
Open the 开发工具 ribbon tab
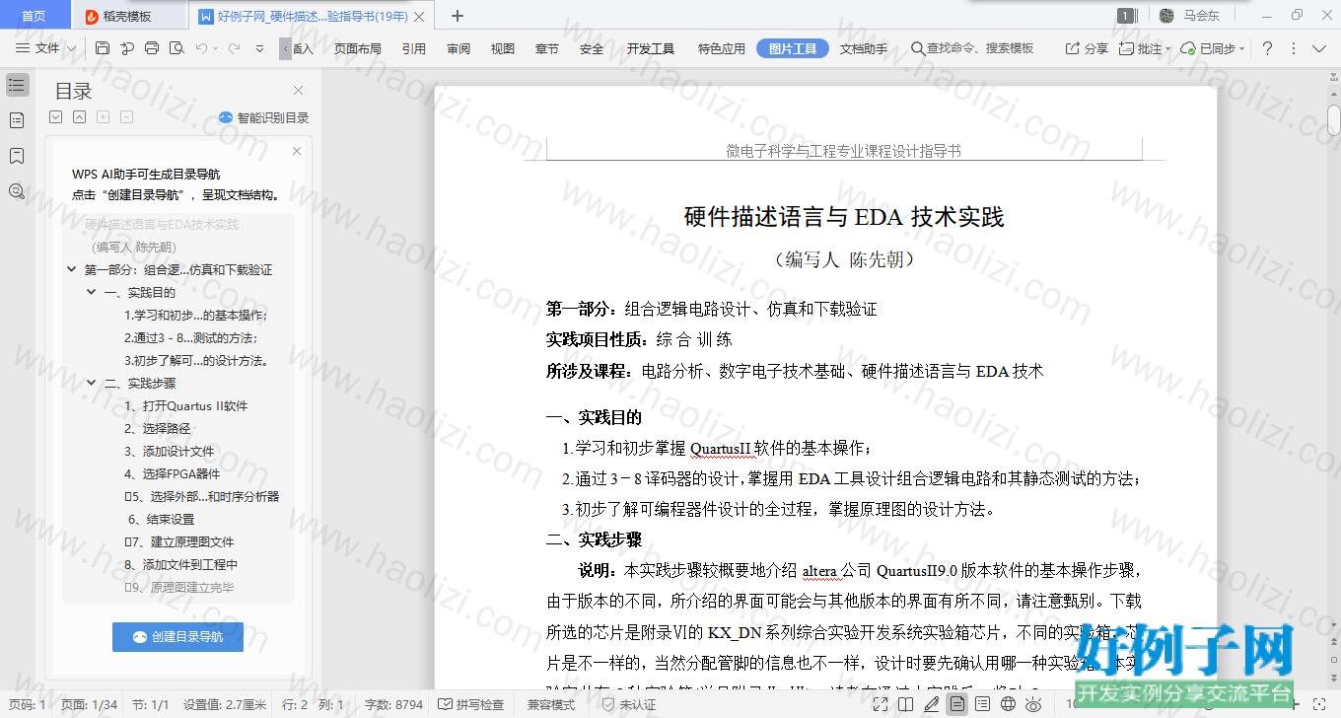pyautogui.click(x=651, y=48)
